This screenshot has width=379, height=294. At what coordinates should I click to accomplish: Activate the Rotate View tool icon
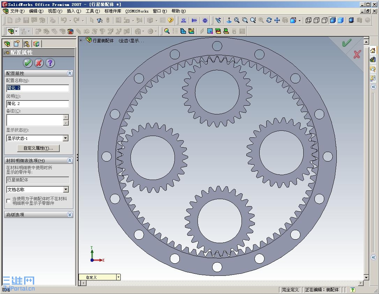click(x=269, y=20)
